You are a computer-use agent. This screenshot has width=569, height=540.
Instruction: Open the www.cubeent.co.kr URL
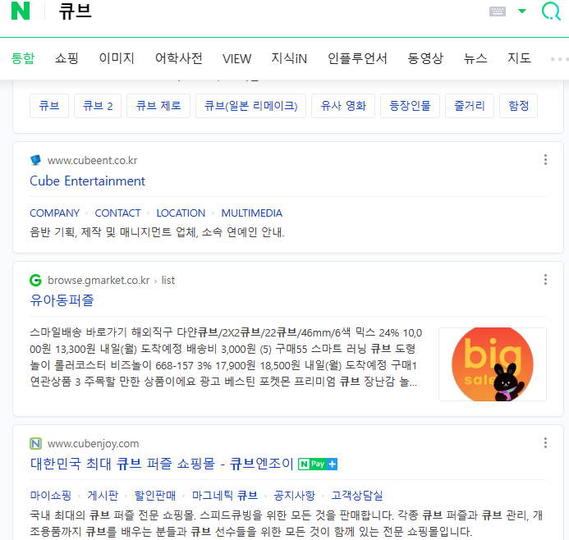(x=92, y=160)
